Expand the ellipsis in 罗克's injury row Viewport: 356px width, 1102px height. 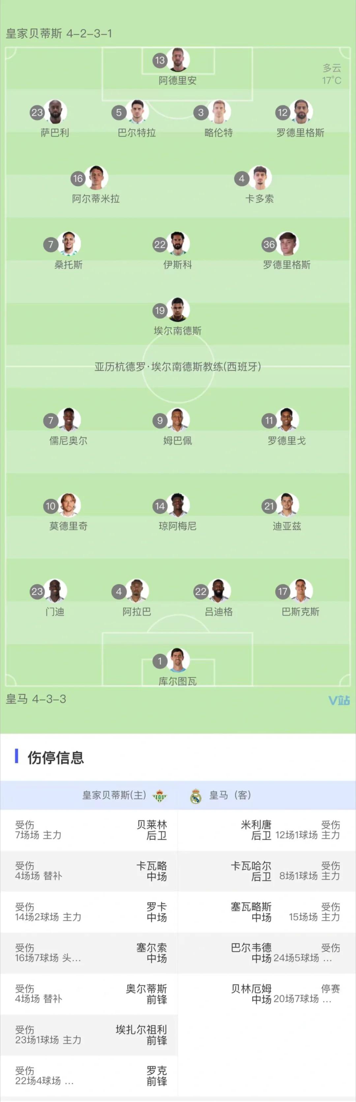pos(69,1081)
